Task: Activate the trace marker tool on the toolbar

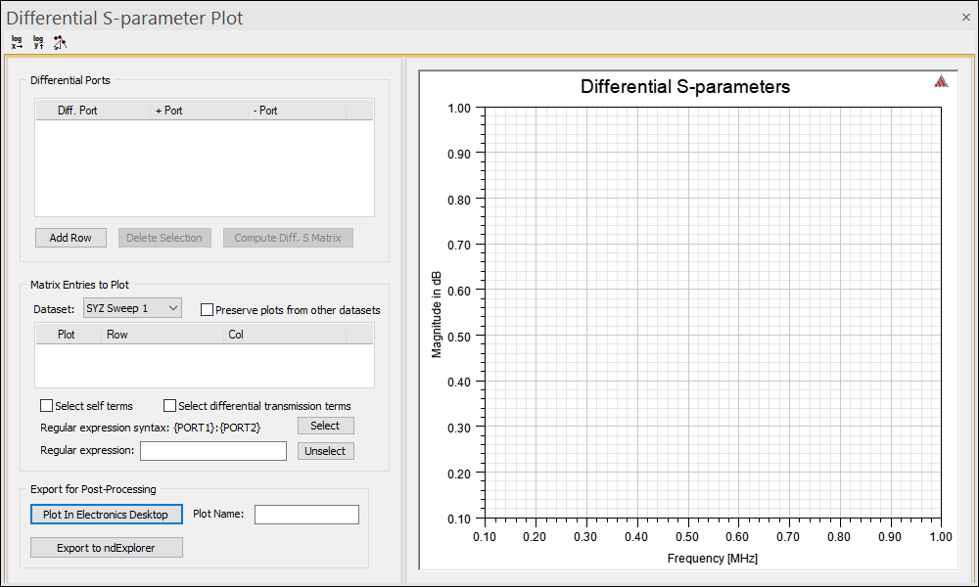Action: tap(59, 42)
